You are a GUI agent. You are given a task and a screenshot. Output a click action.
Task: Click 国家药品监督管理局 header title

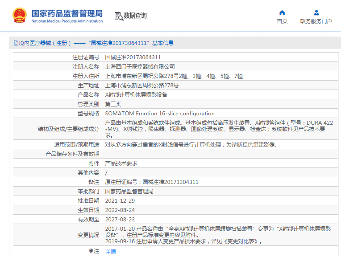click(x=67, y=13)
